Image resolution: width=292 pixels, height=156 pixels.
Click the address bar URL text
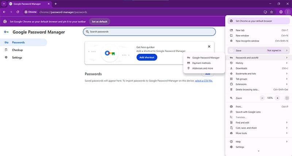(63, 12)
